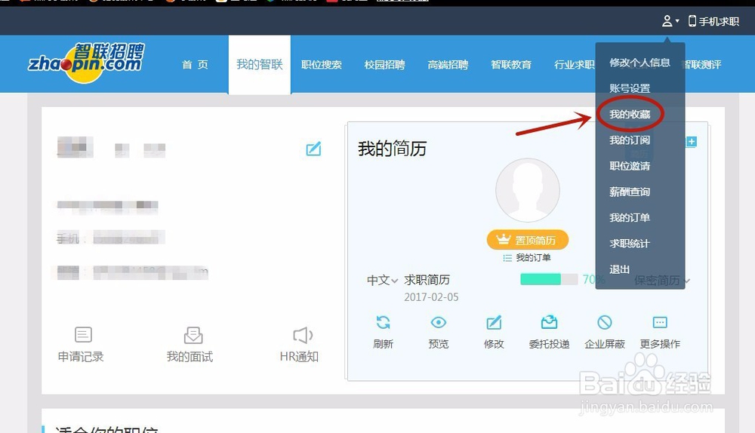Open the 求职简历 resume title
The width and height of the screenshot is (755, 433).
(x=427, y=280)
